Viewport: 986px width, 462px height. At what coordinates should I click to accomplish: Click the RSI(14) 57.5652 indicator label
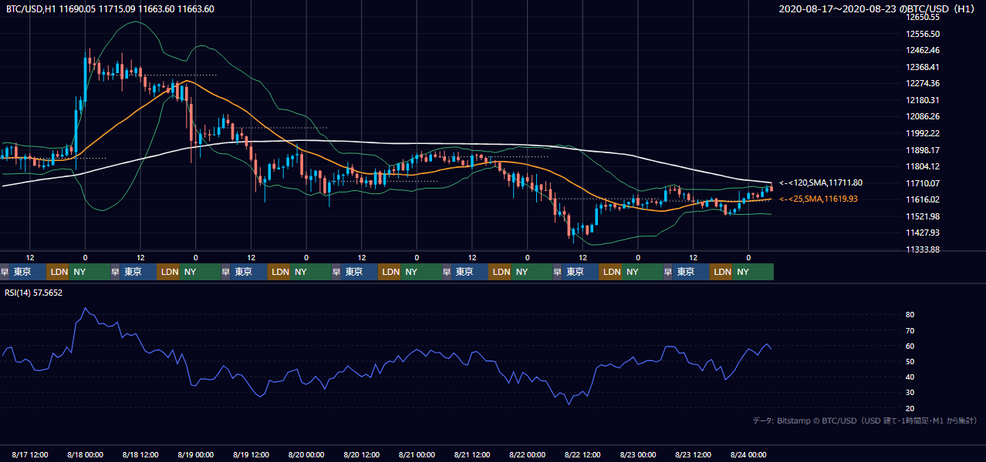pos(34,293)
